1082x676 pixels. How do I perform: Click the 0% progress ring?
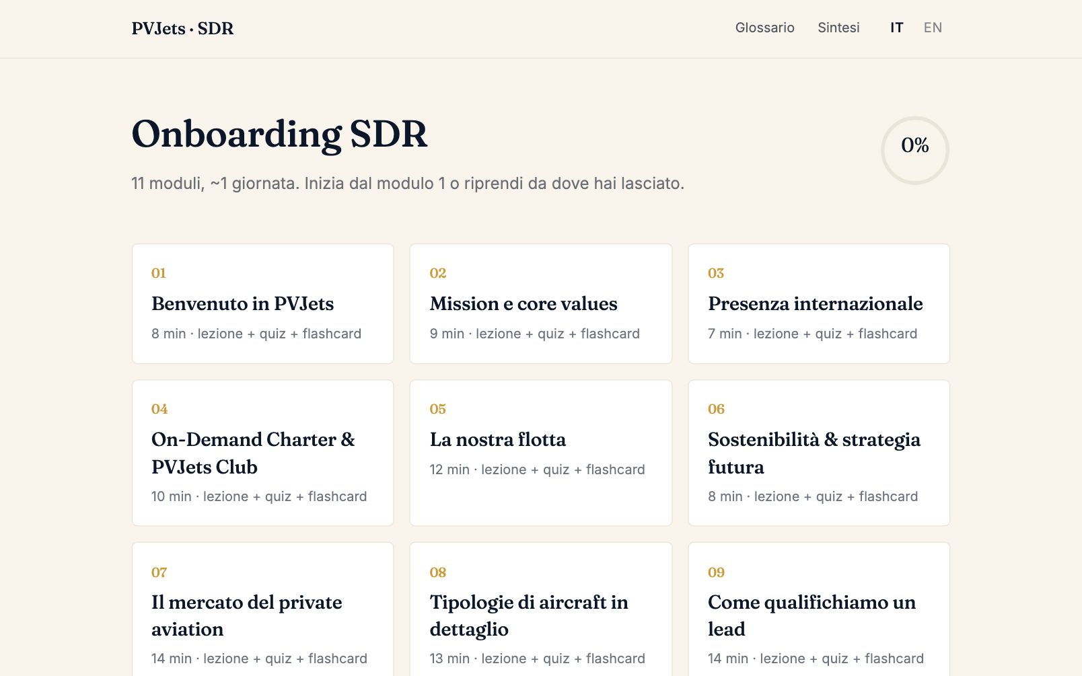[x=915, y=151]
